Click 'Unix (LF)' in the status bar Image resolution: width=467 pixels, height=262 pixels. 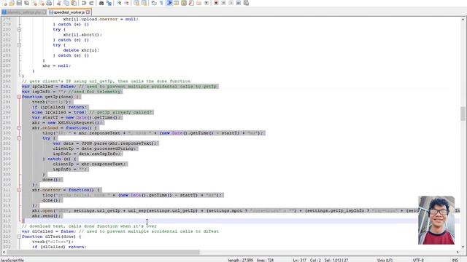(x=385, y=261)
